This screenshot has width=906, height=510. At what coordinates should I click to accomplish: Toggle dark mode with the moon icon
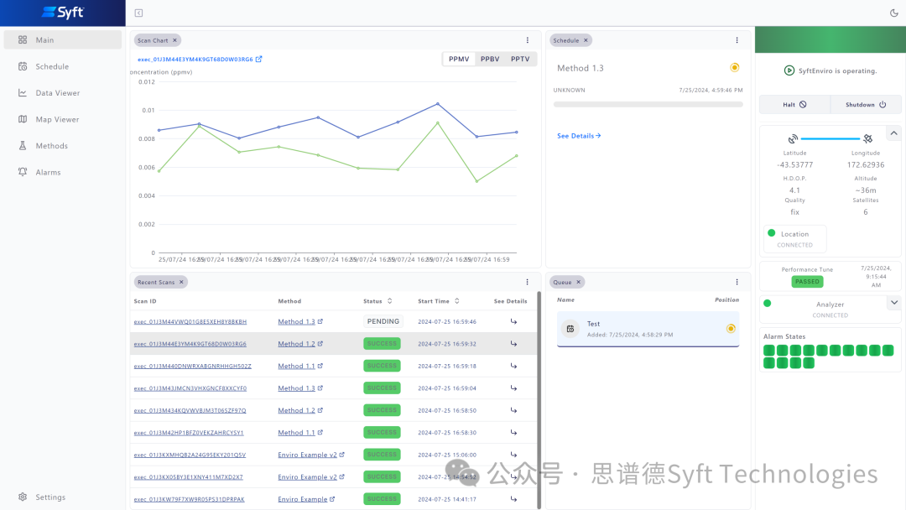coord(894,13)
